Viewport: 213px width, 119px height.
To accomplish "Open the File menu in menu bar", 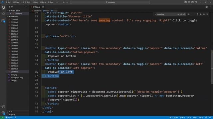I will coord(8,2).
